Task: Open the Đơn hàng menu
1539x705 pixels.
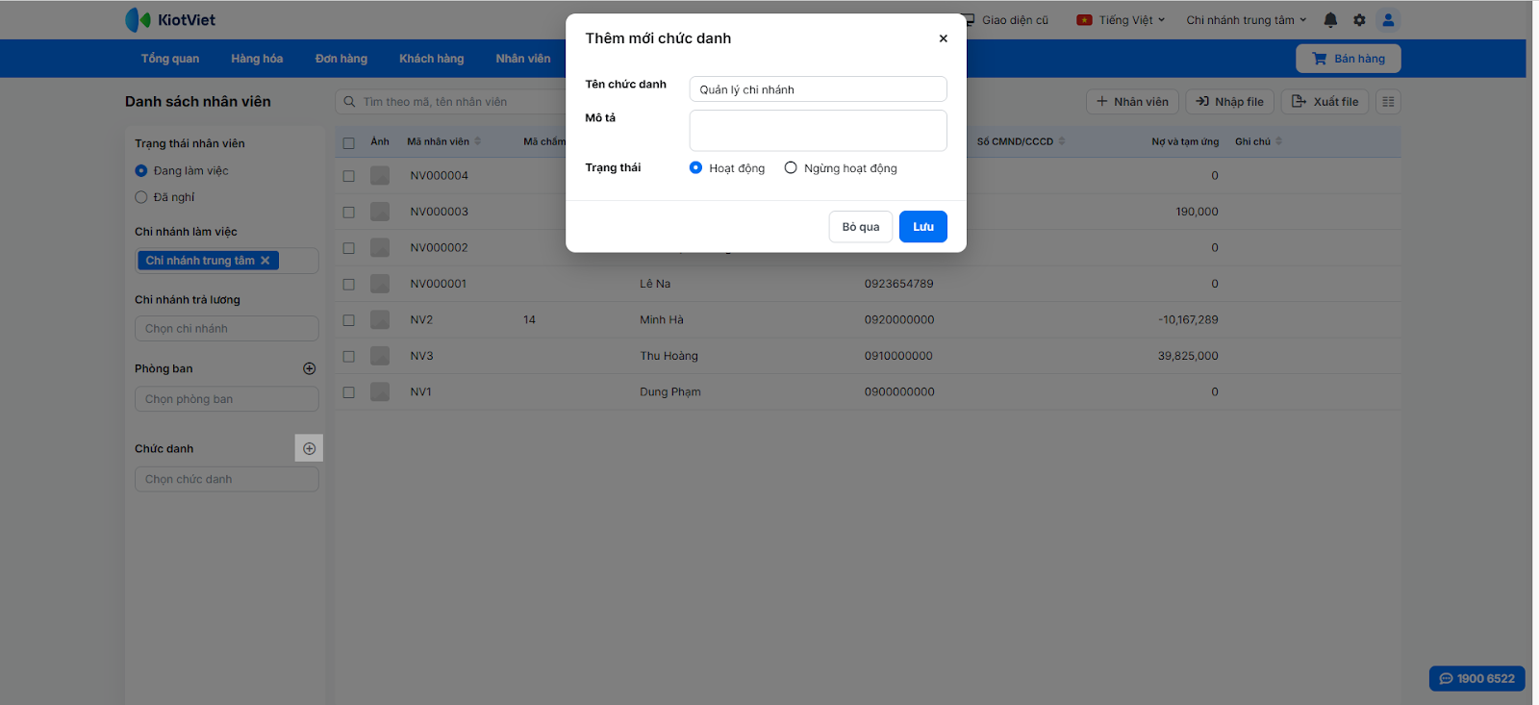Action: click(341, 59)
